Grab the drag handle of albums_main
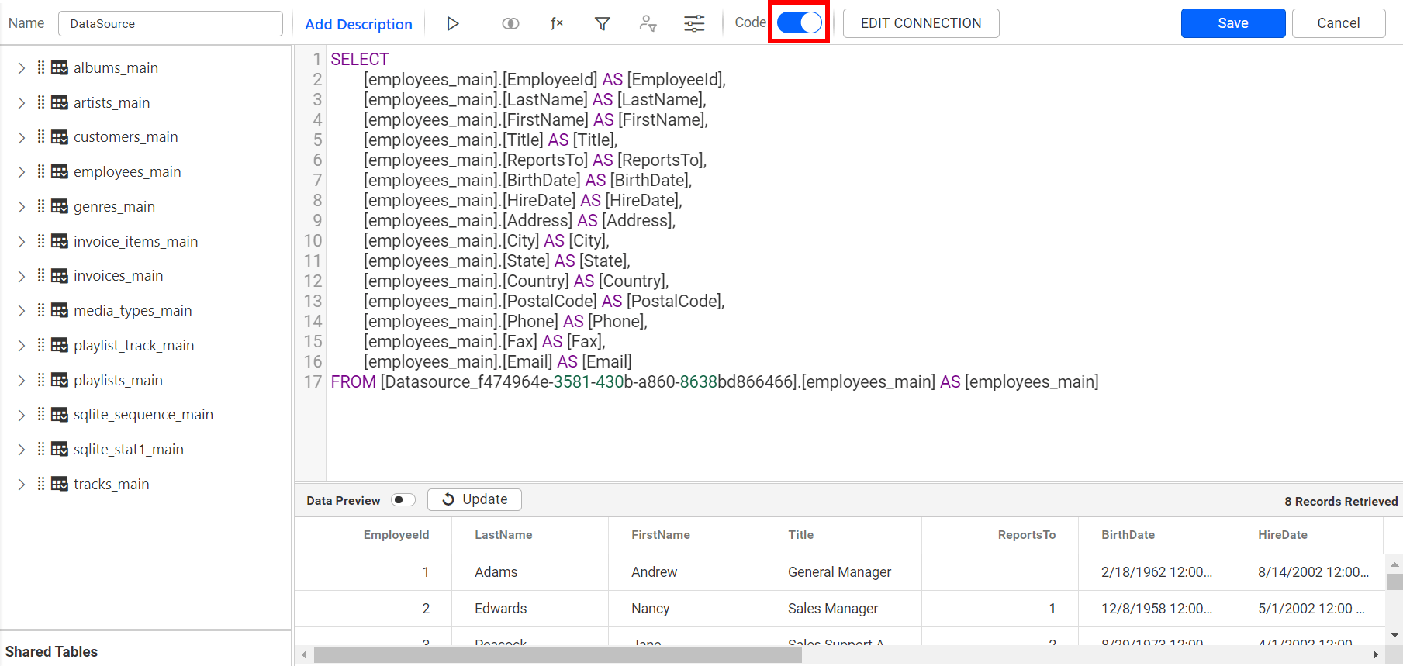The width and height of the screenshot is (1403, 666). (41, 67)
